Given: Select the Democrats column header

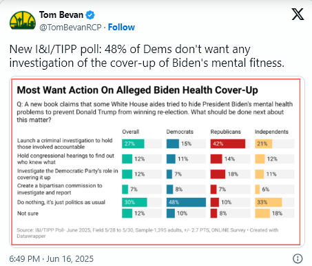Looking at the screenshot, I should click(180, 132).
